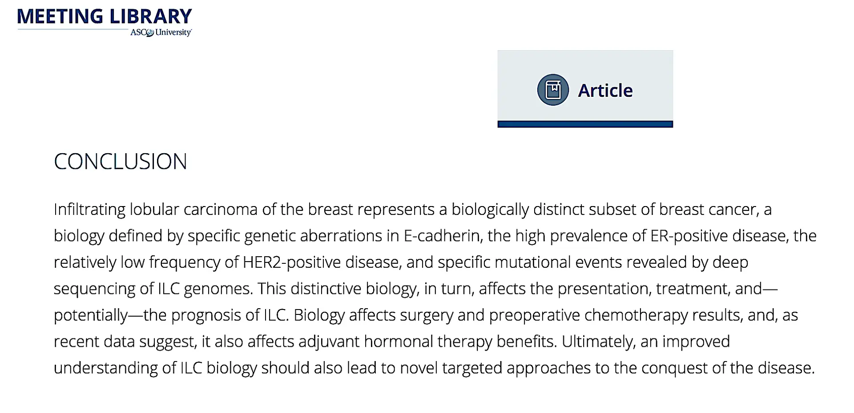
Task: Click the ASCO University logo text
Action: [161, 32]
